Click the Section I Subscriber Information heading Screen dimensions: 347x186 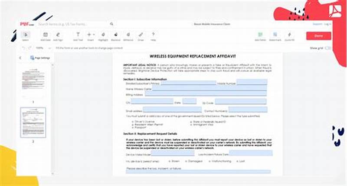tap(145, 79)
